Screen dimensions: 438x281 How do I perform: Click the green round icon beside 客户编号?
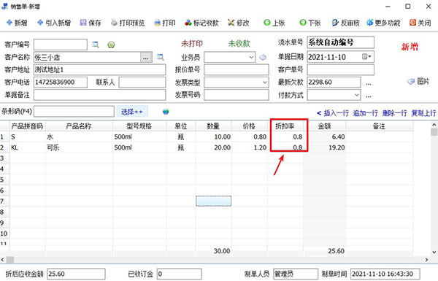(x=111, y=45)
